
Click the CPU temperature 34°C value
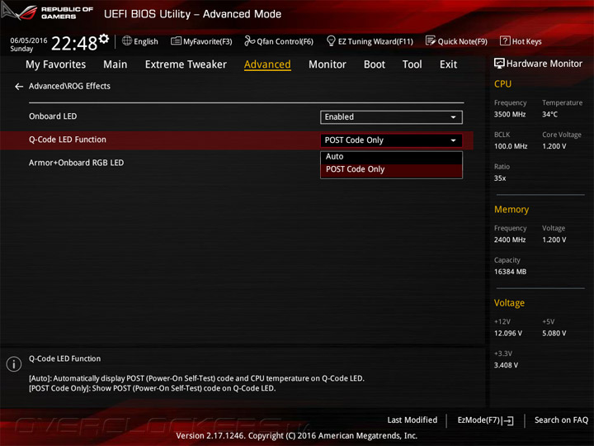pyautogui.click(x=549, y=115)
